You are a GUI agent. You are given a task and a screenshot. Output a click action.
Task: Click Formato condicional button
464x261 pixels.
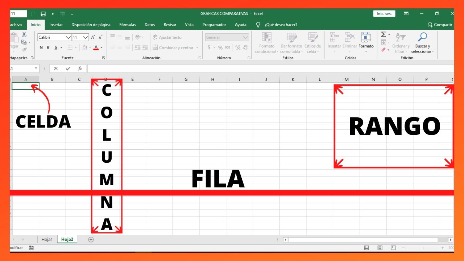click(x=267, y=43)
